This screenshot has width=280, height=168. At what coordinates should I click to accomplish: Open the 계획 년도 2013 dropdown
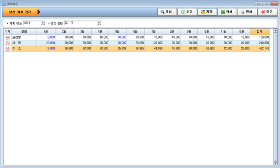[x=43, y=23]
